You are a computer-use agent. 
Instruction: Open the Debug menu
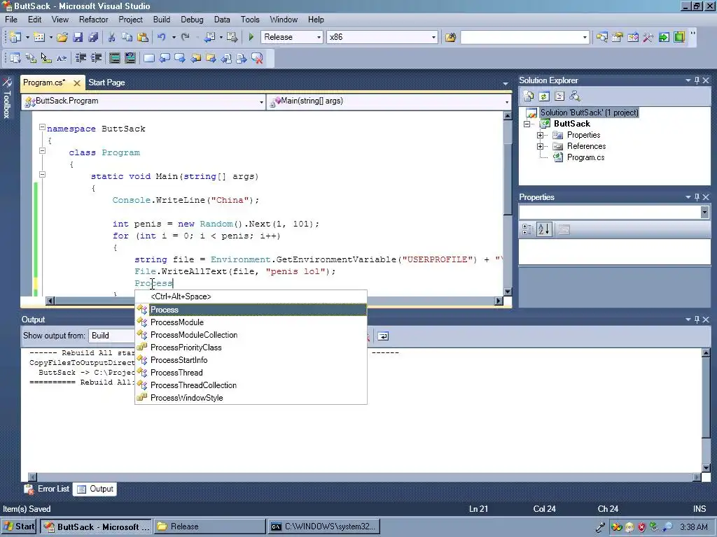192,20
